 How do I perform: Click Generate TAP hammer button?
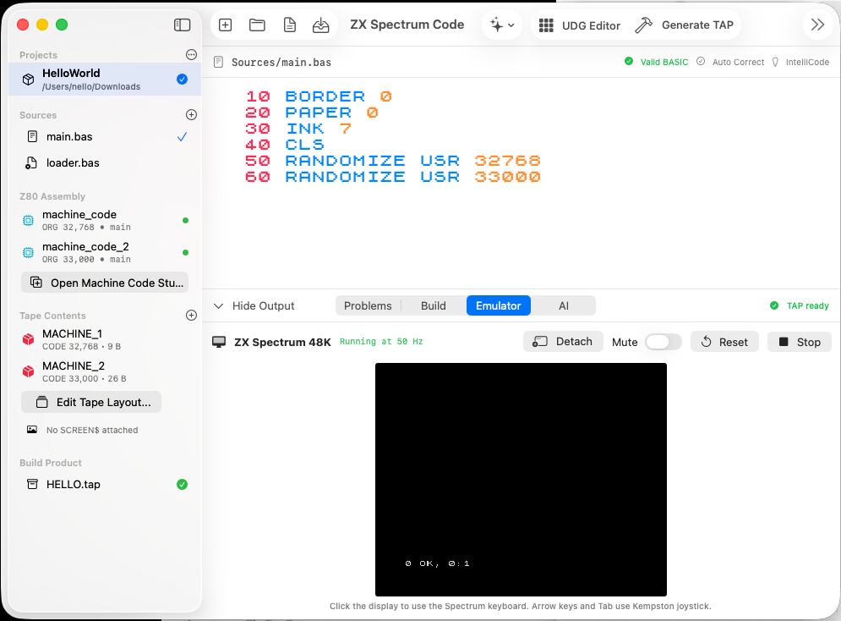click(684, 25)
